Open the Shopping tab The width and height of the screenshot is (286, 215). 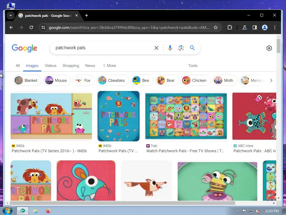[x=71, y=66]
